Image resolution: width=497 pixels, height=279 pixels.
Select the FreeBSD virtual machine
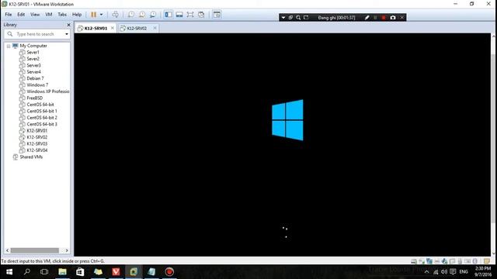coord(34,98)
